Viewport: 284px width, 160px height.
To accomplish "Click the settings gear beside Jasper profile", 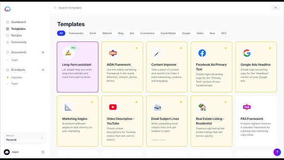I will [43, 152].
